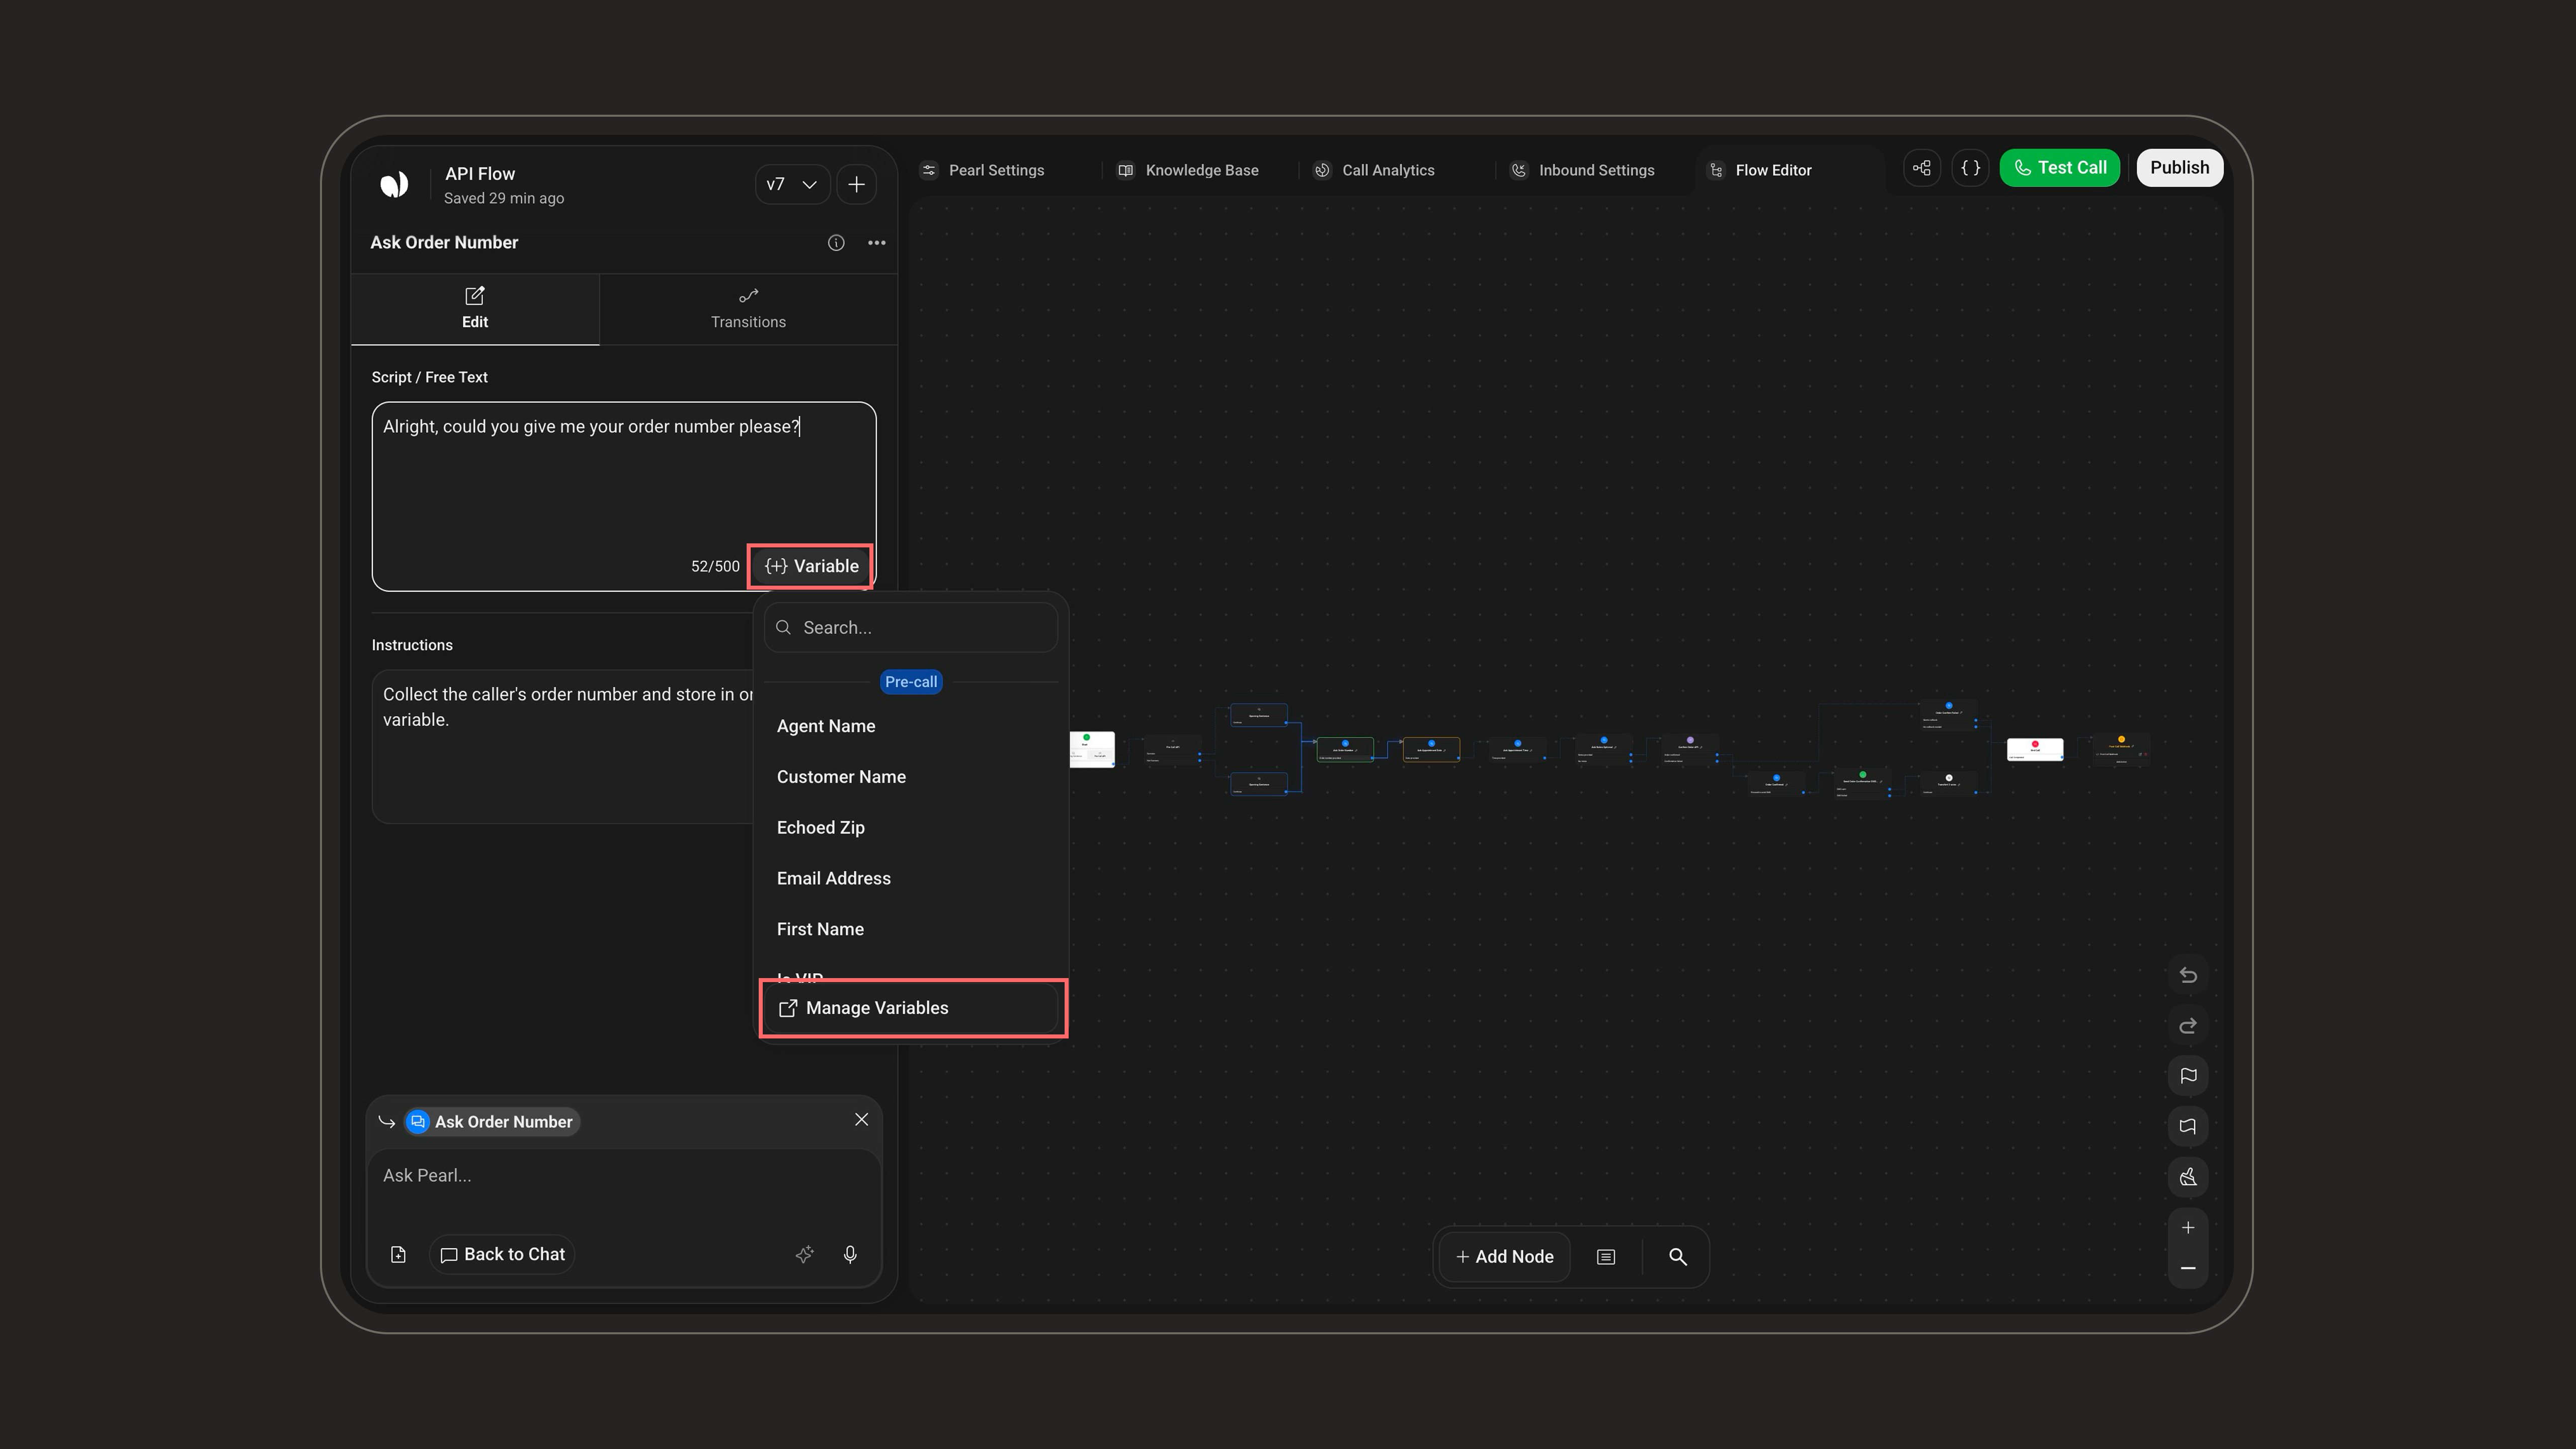The width and height of the screenshot is (2576, 1449).
Task: Open Pearl Settings tab
Action: point(982,170)
